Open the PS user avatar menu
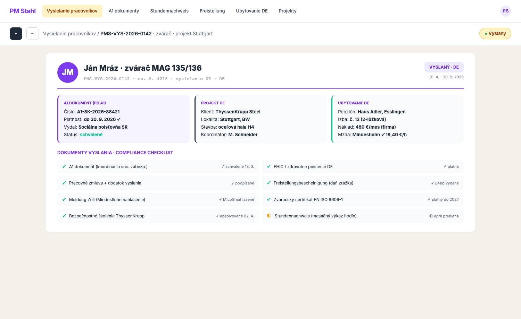Screen dimensions: 521x319 [x=506, y=11]
